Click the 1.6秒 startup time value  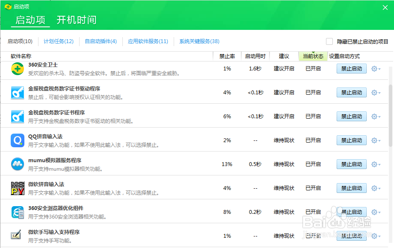(255, 69)
